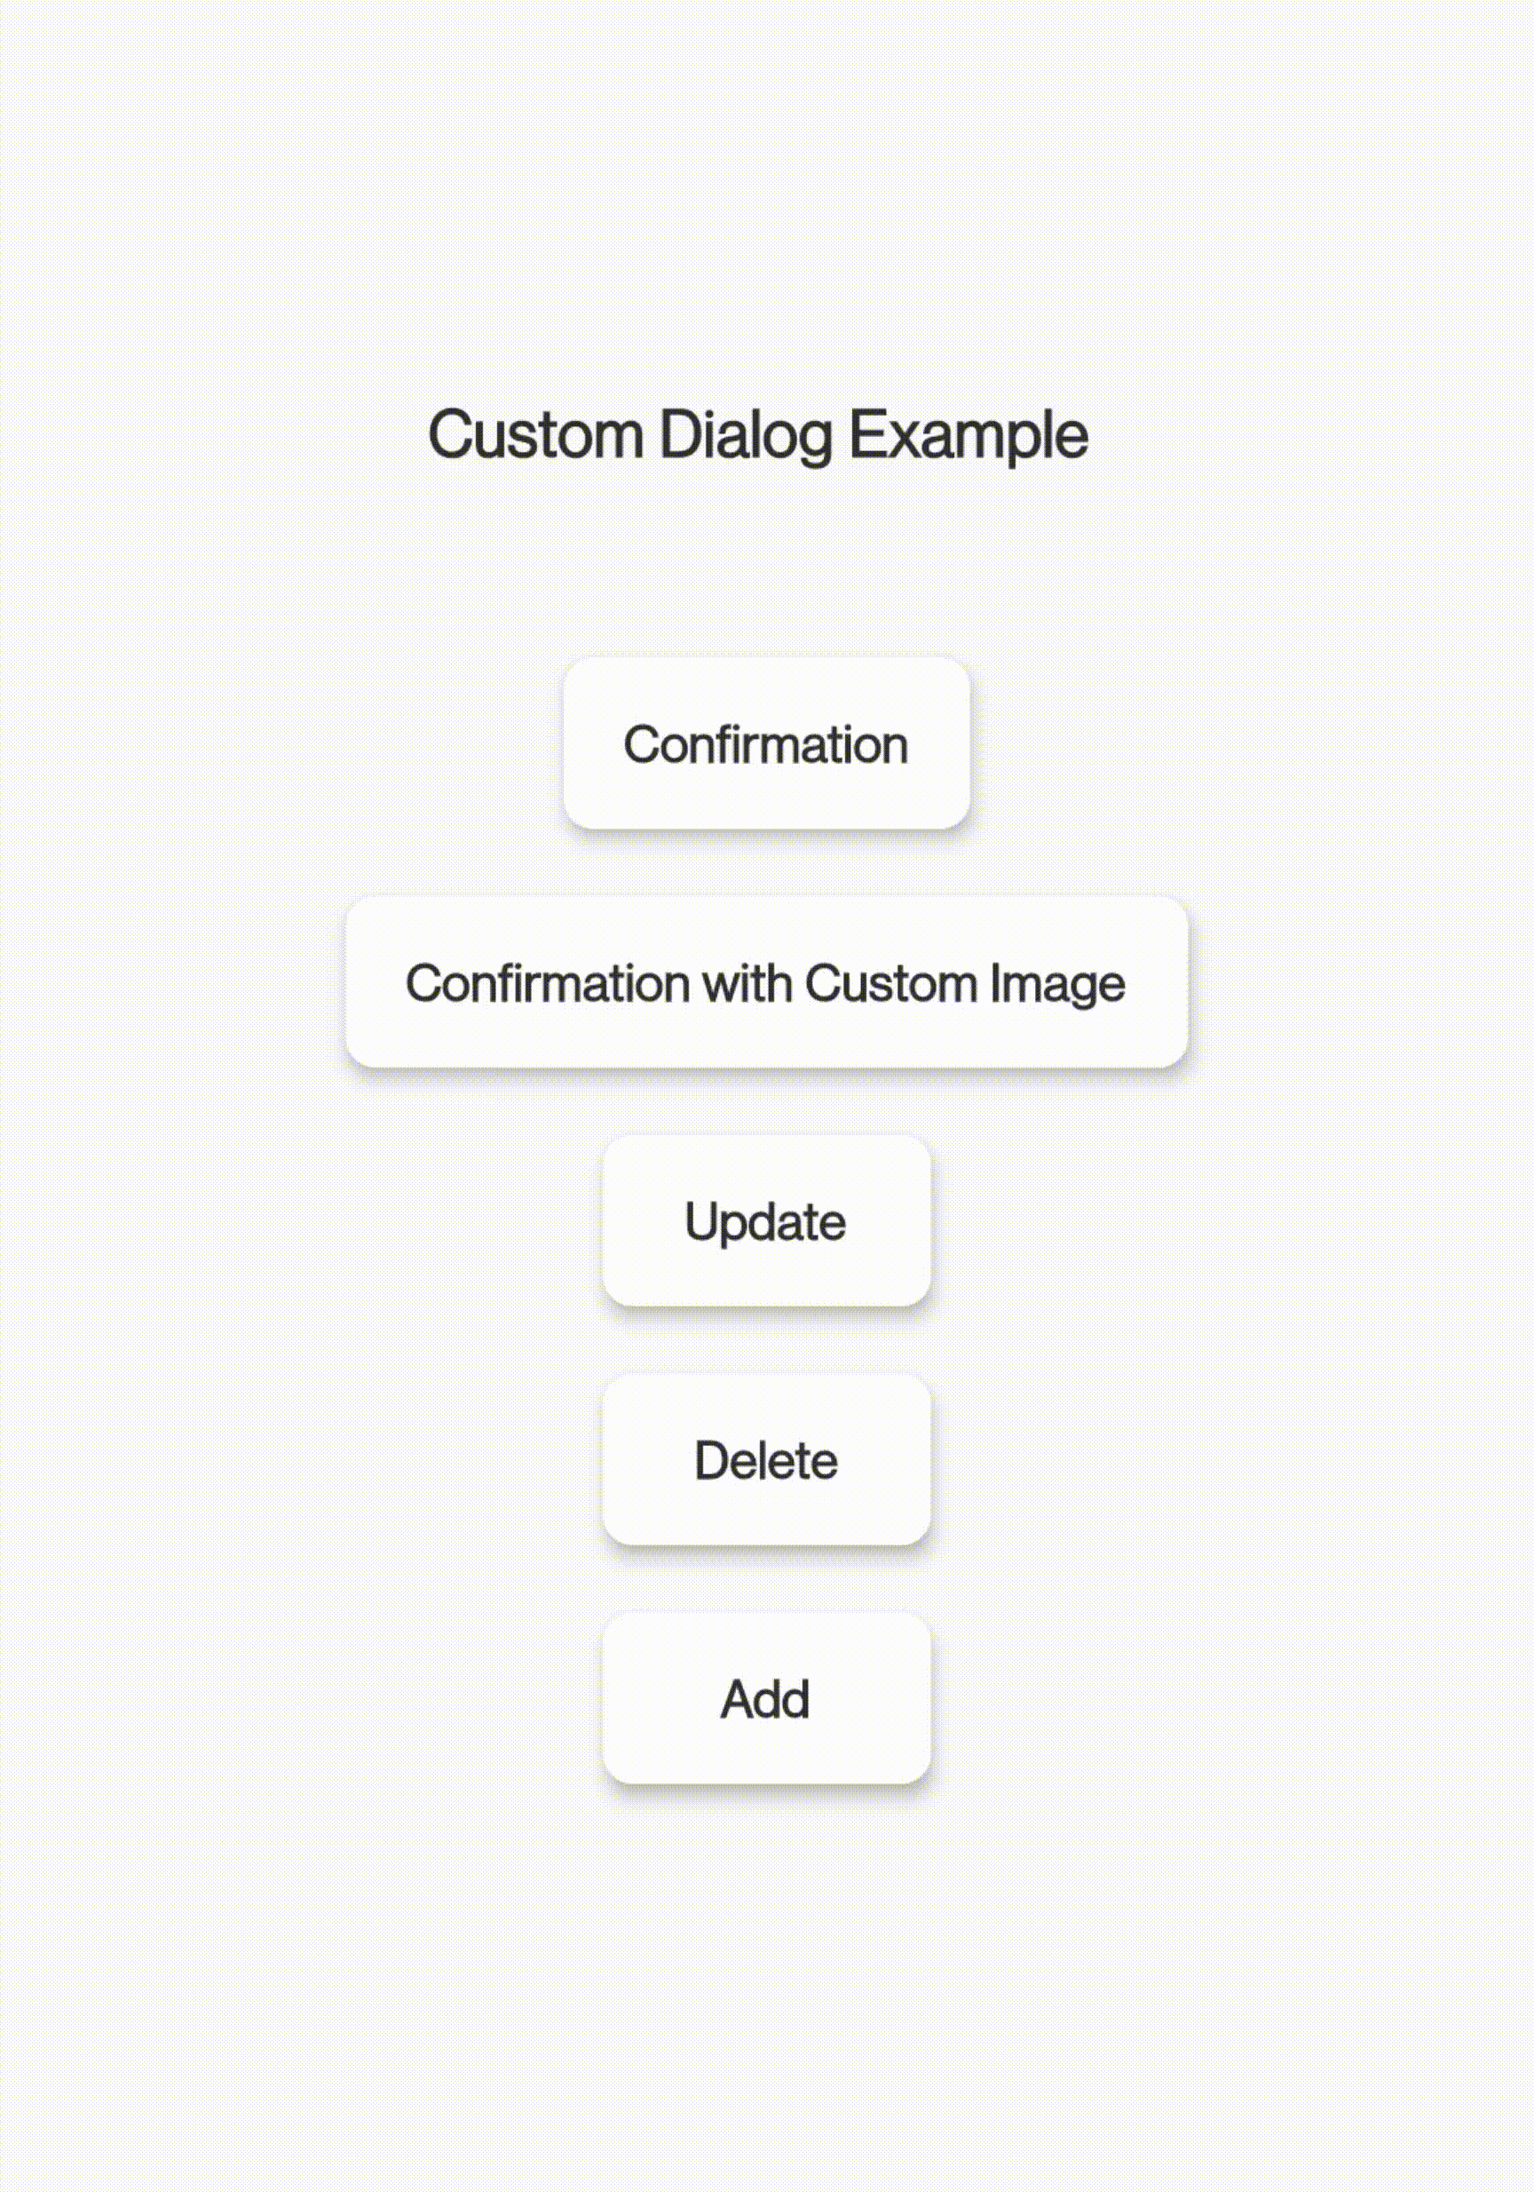Viewport: 1534px width, 2192px height.
Task: Select the Confirmation option
Action: [766, 744]
